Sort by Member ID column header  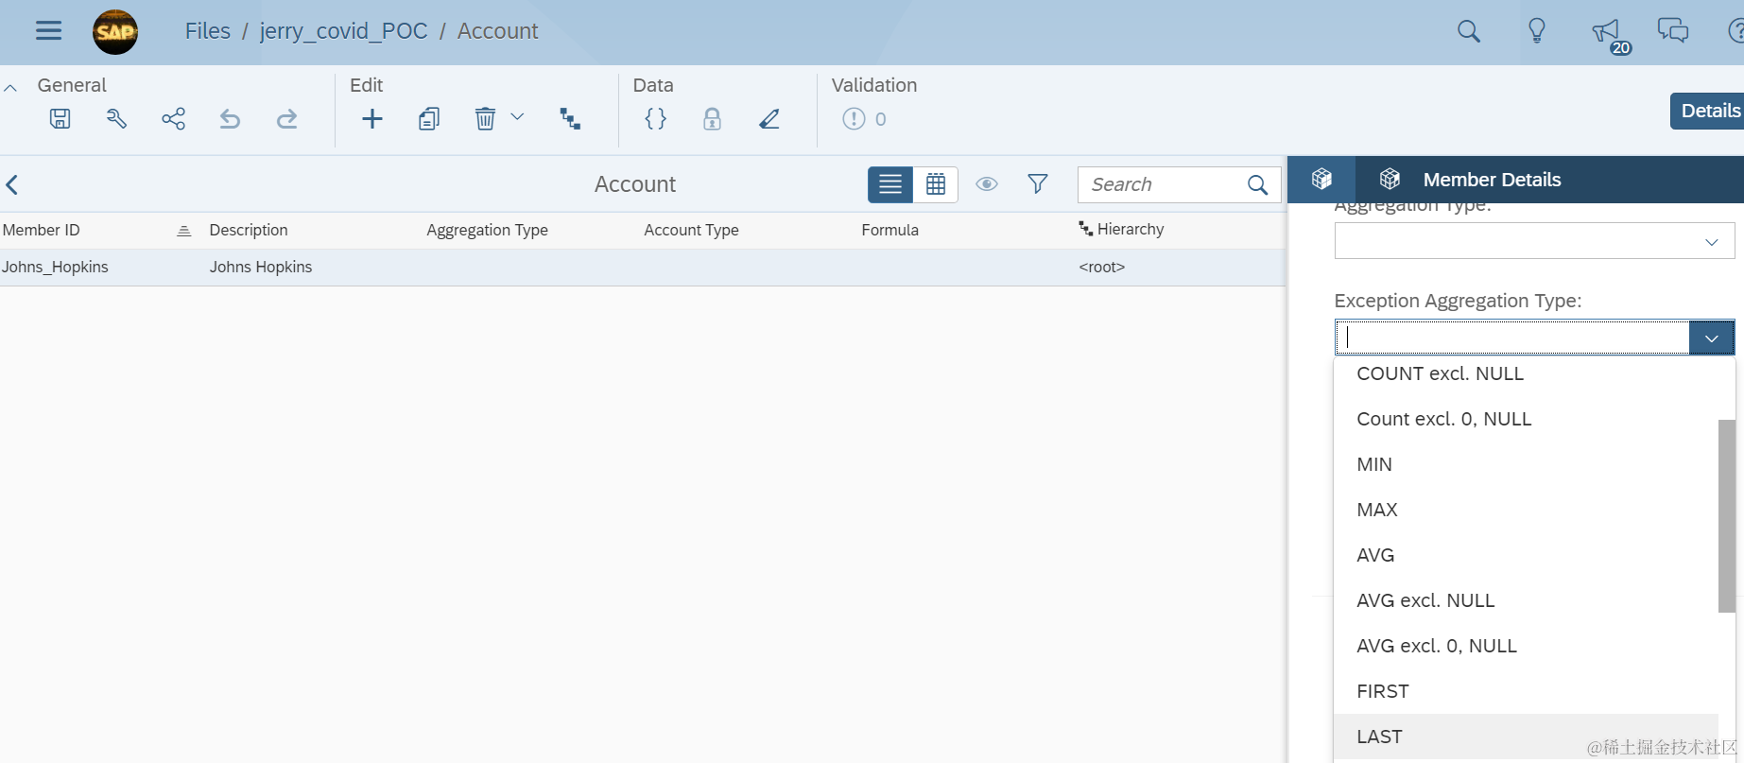tap(42, 230)
